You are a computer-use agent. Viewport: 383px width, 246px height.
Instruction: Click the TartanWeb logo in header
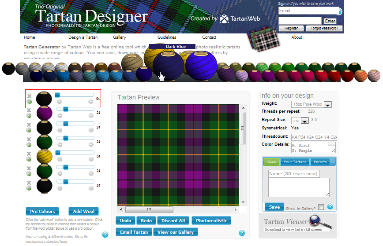pos(240,19)
